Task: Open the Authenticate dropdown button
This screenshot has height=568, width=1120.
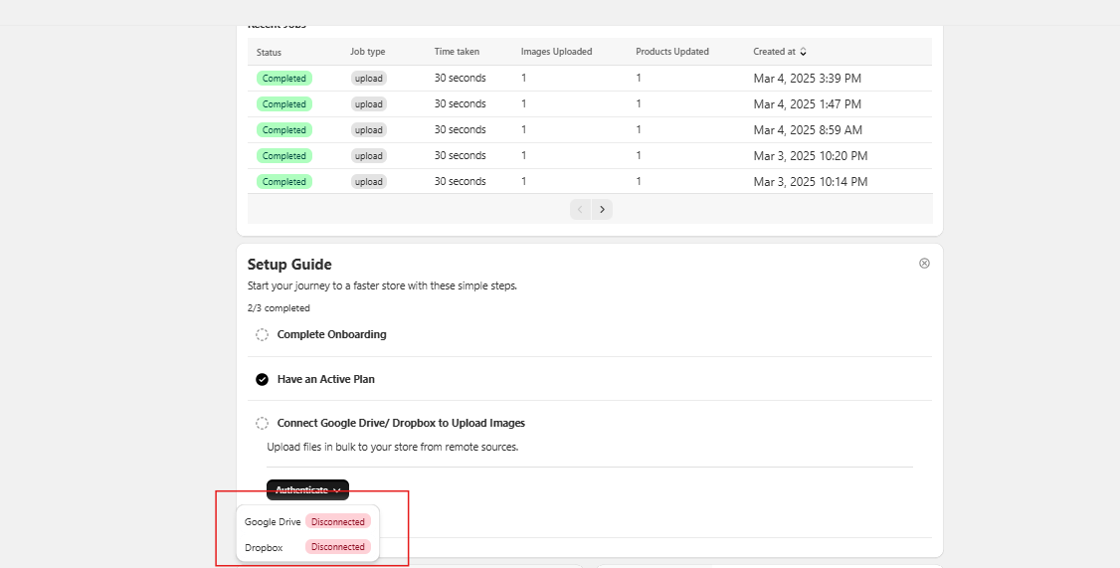Action: point(307,489)
